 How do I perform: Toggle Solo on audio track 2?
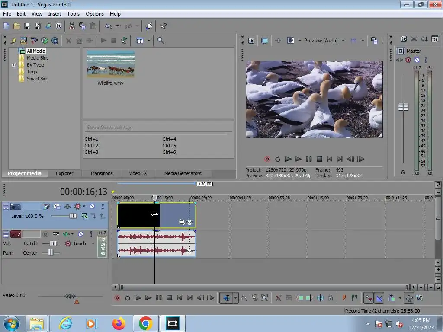tap(90, 234)
